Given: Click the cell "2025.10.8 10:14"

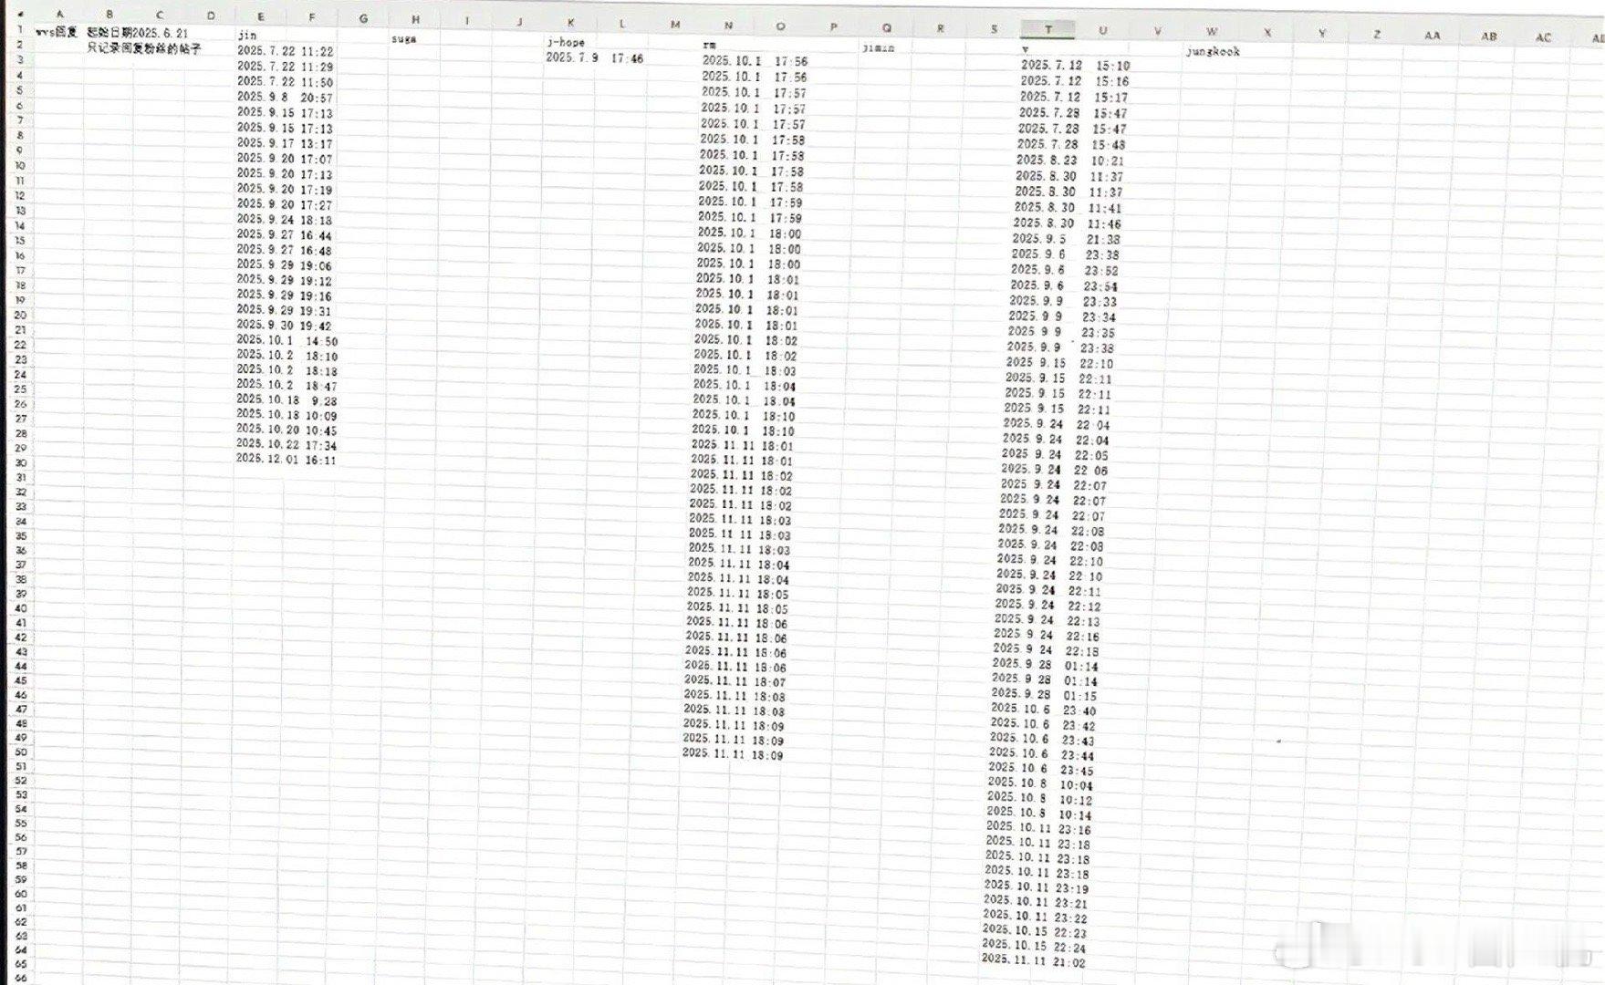Looking at the screenshot, I should tap(1039, 814).
